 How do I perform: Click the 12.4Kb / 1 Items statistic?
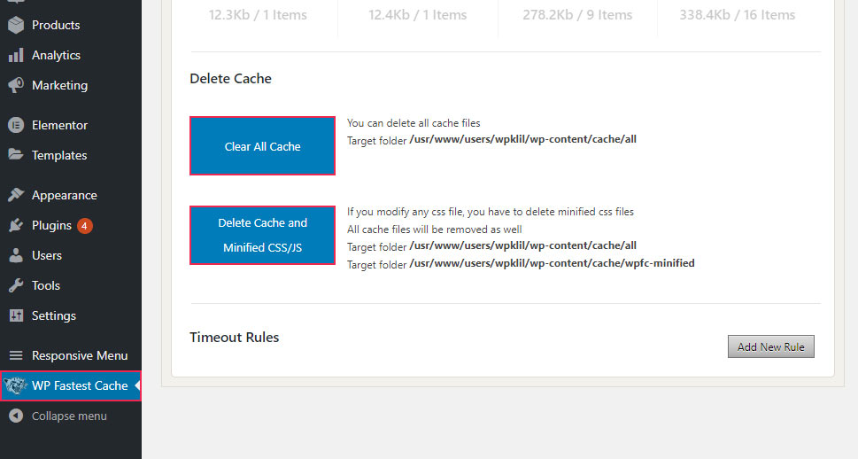coord(418,15)
